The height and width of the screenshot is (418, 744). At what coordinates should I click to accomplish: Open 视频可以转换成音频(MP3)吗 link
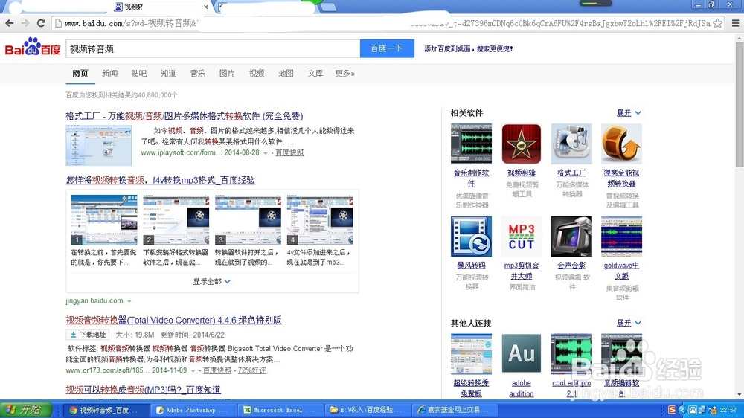pos(143,390)
